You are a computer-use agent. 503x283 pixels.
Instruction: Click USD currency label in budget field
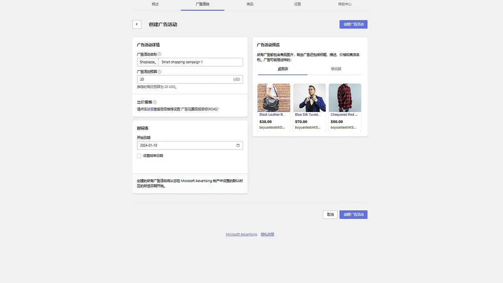pos(237,79)
